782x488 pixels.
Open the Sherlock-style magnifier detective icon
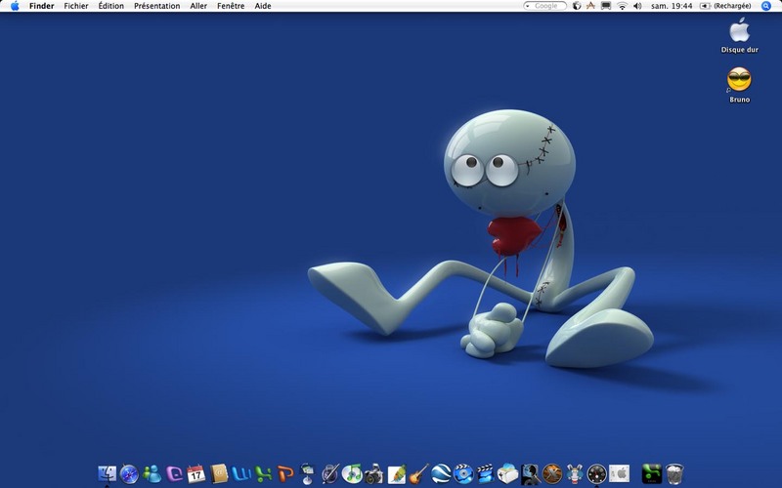coord(530,474)
